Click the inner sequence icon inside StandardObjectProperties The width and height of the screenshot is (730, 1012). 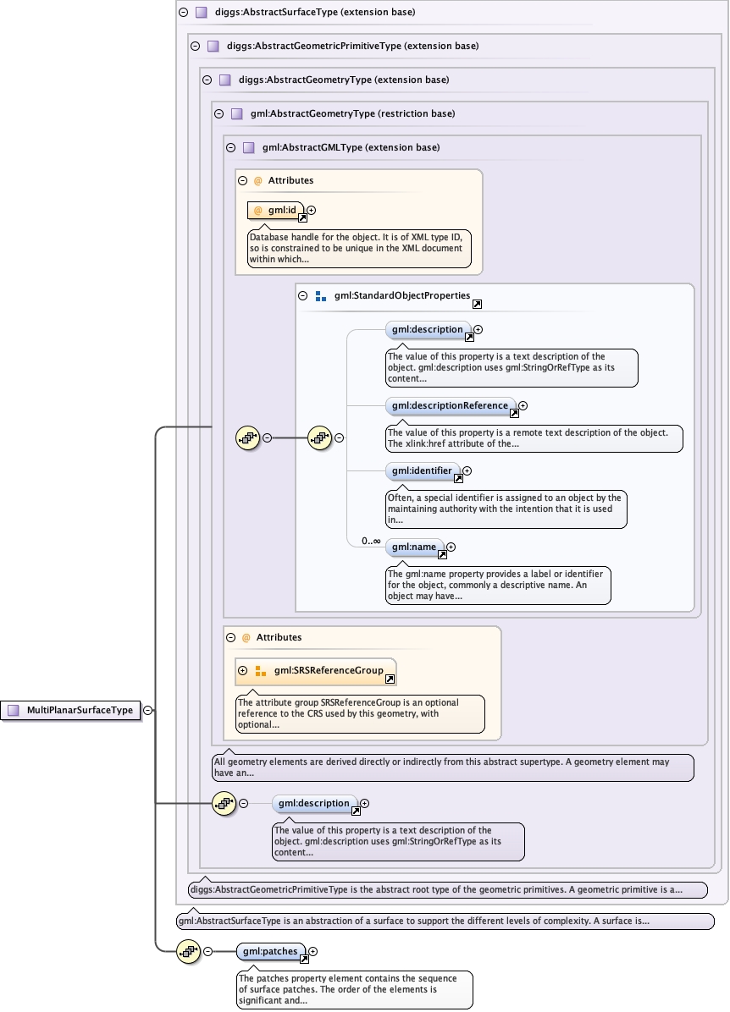pyautogui.click(x=319, y=437)
